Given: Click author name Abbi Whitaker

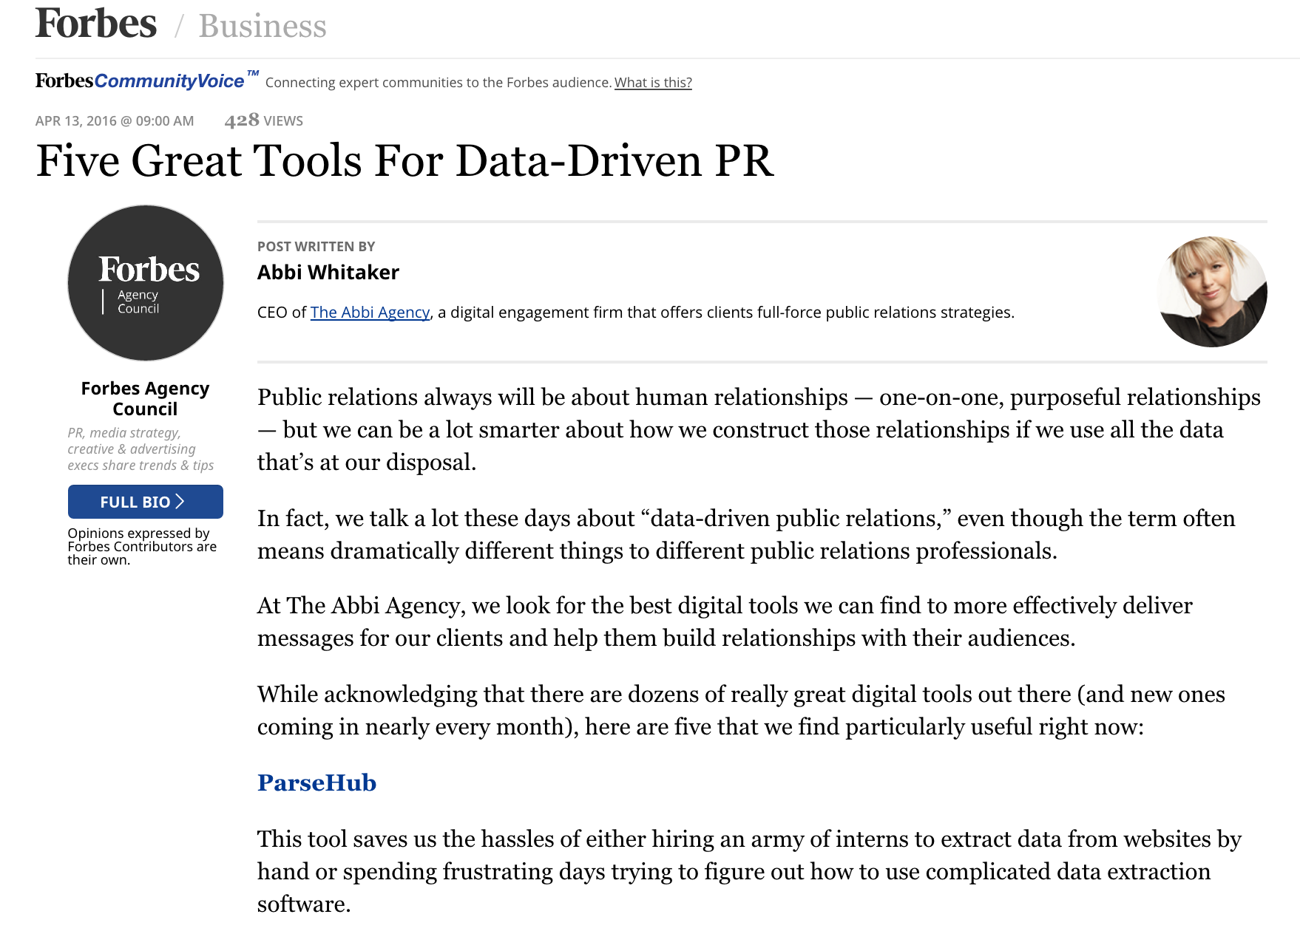Looking at the screenshot, I should pos(328,272).
